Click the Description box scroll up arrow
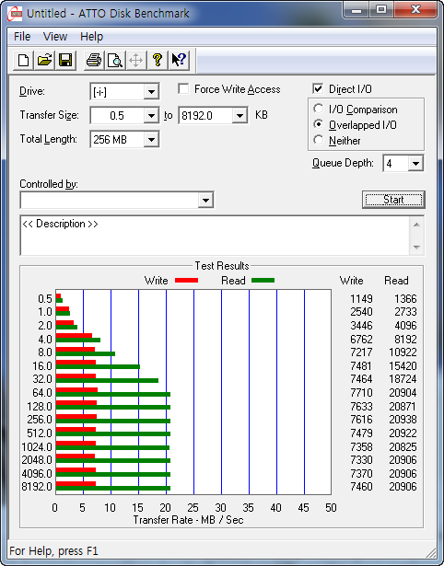This screenshot has width=444, height=566. point(416,225)
